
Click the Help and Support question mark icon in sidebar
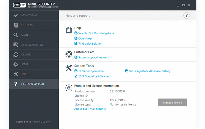click(16, 84)
